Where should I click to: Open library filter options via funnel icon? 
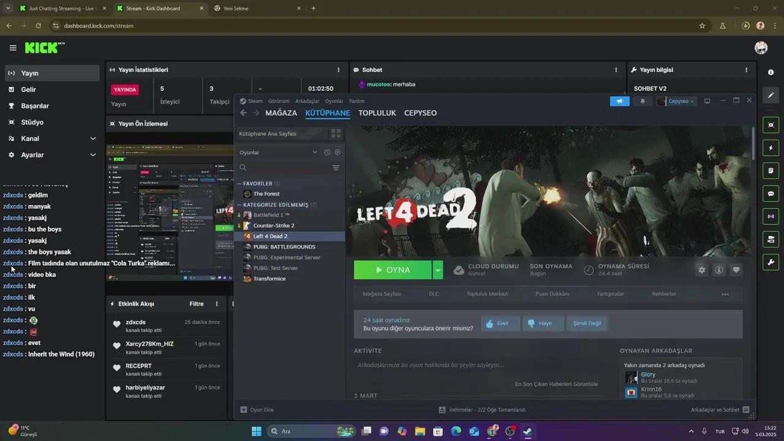click(x=336, y=168)
